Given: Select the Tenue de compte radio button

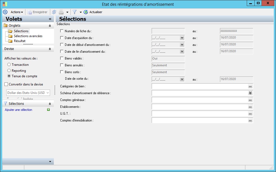Looking at the screenshot, I should (9, 76).
